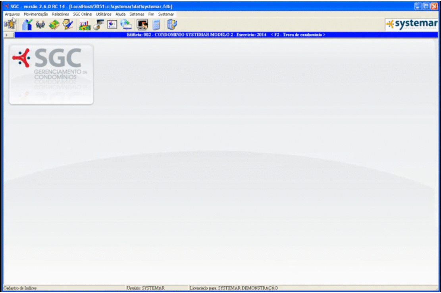The height and width of the screenshot is (293, 441).
Task: Expand the small arrow beside blue bar
Action: pos(7,35)
